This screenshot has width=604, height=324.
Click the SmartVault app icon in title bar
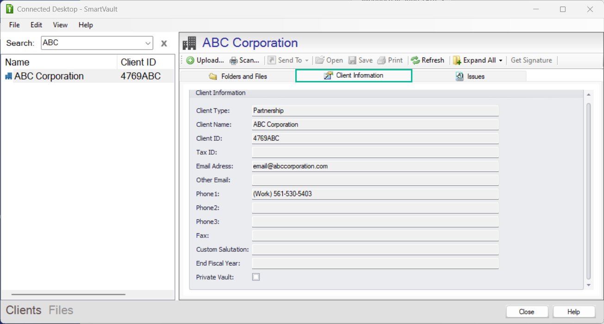[x=9, y=9]
